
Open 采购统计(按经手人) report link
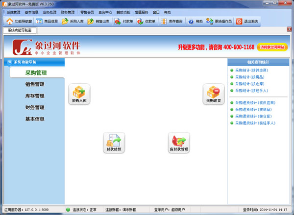[x=252, y=91]
